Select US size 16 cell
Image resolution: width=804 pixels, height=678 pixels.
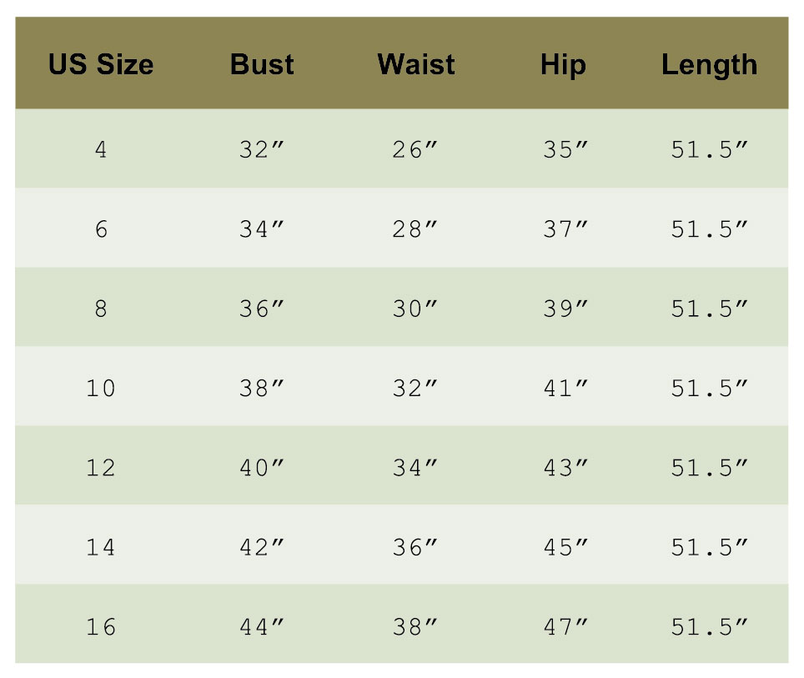[101, 626]
